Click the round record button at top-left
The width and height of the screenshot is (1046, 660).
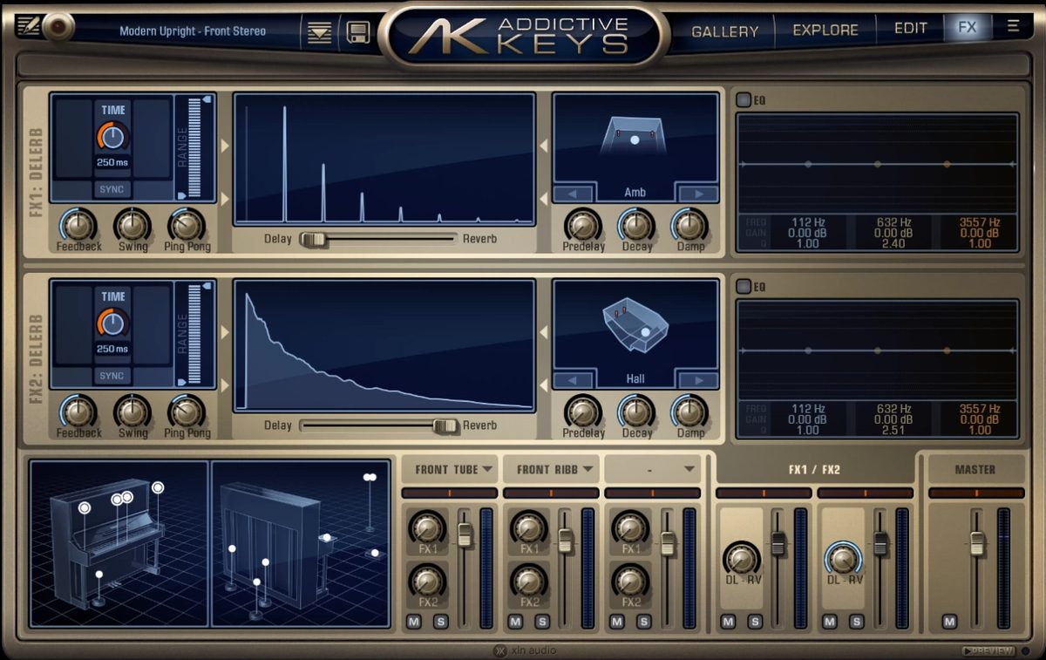coord(58,27)
